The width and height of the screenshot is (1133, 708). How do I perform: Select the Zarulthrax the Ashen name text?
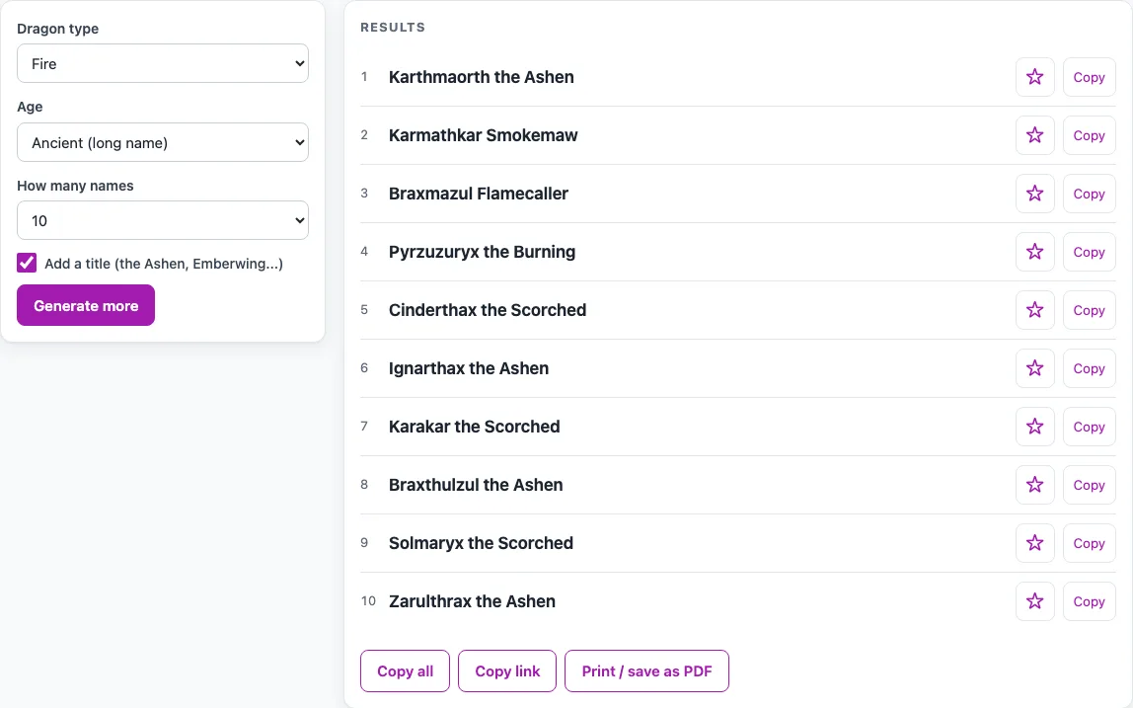[472, 601]
